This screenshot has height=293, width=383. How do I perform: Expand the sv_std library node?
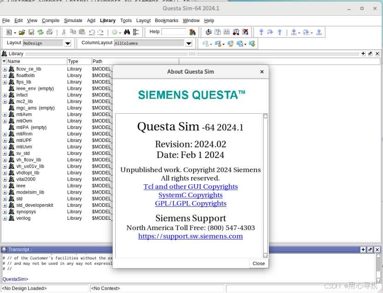coord(5,153)
